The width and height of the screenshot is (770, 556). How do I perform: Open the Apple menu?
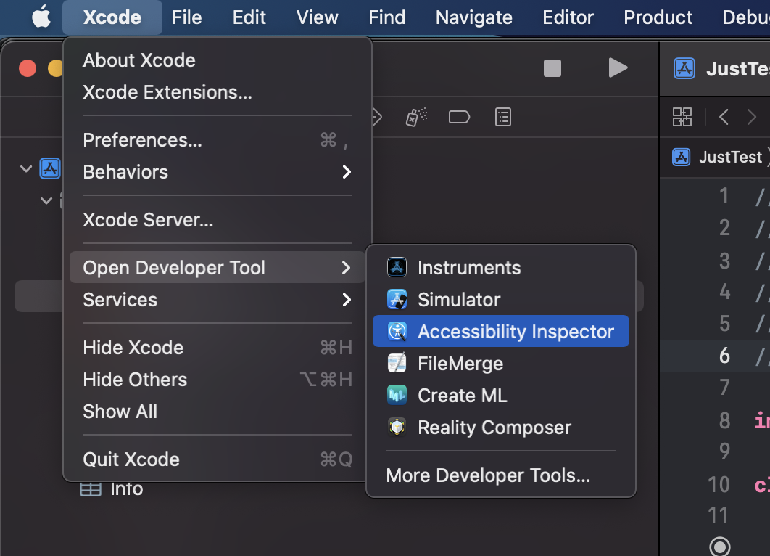tap(41, 17)
